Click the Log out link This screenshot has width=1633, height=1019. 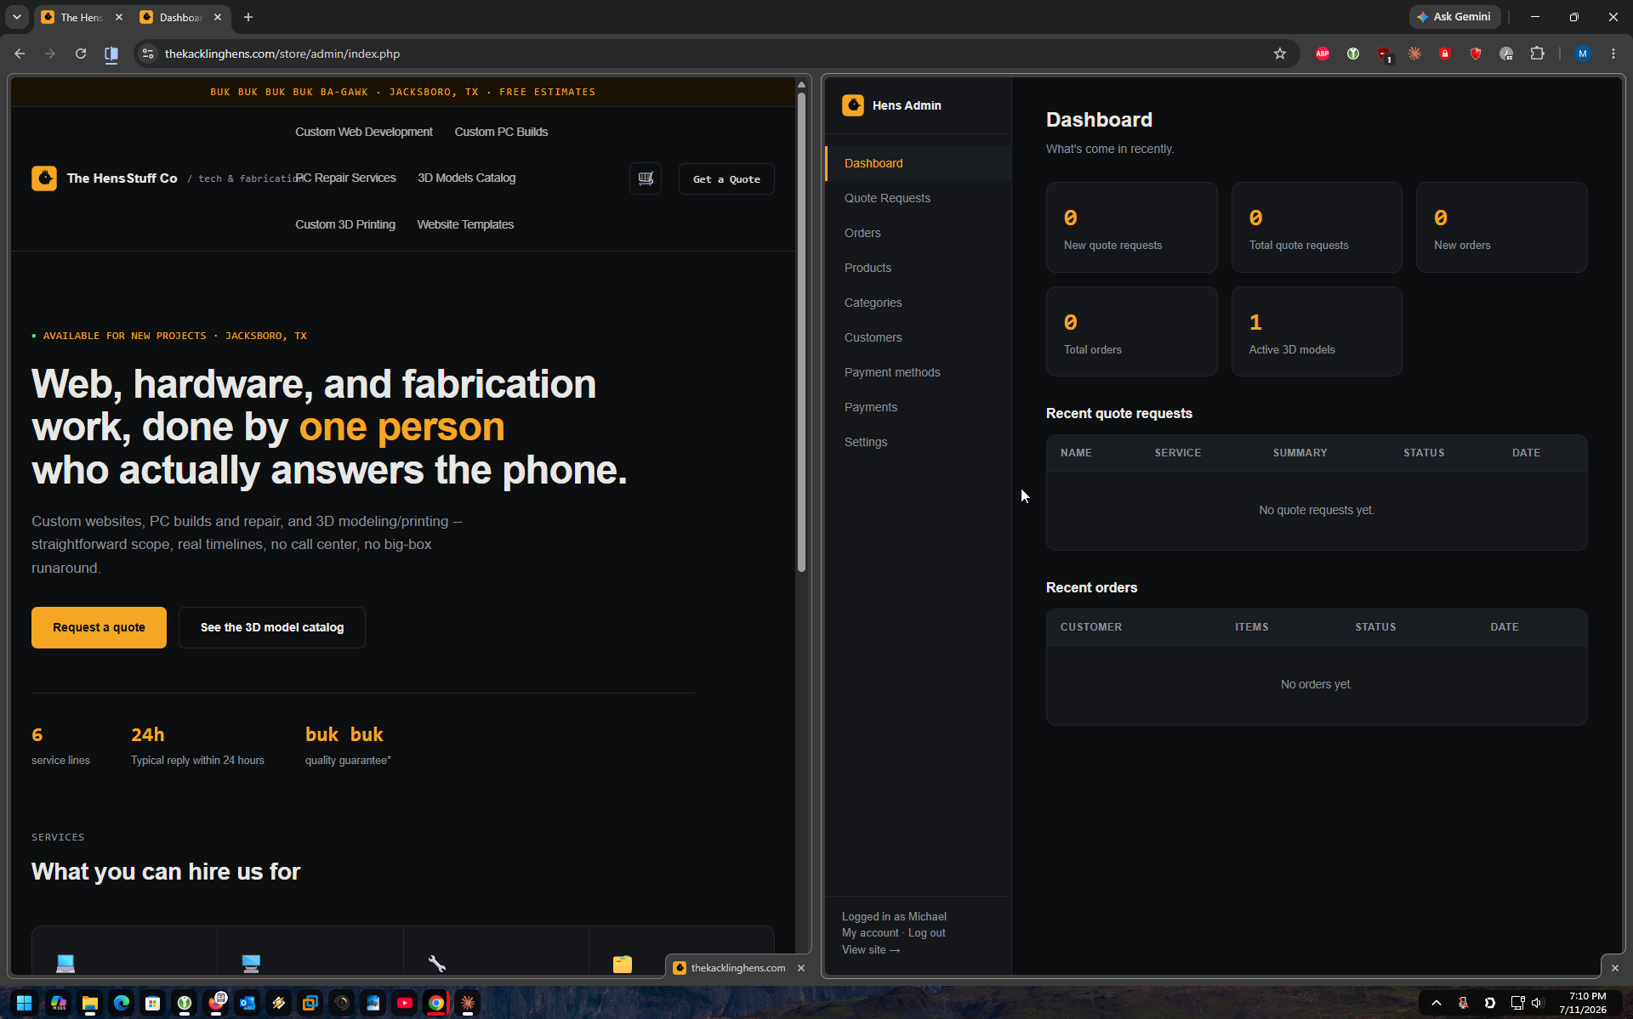pyautogui.click(x=926, y=933)
